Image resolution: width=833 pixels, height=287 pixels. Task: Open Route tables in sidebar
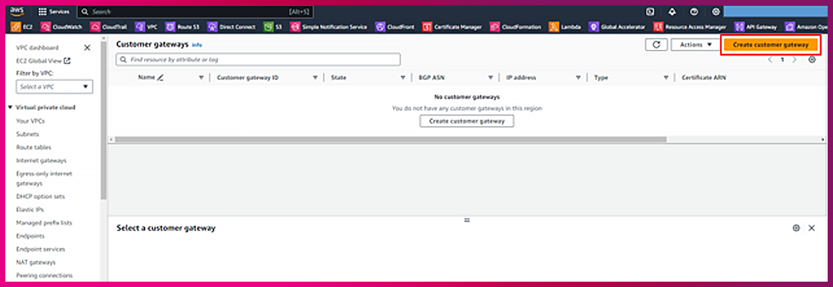tap(34, 147)
